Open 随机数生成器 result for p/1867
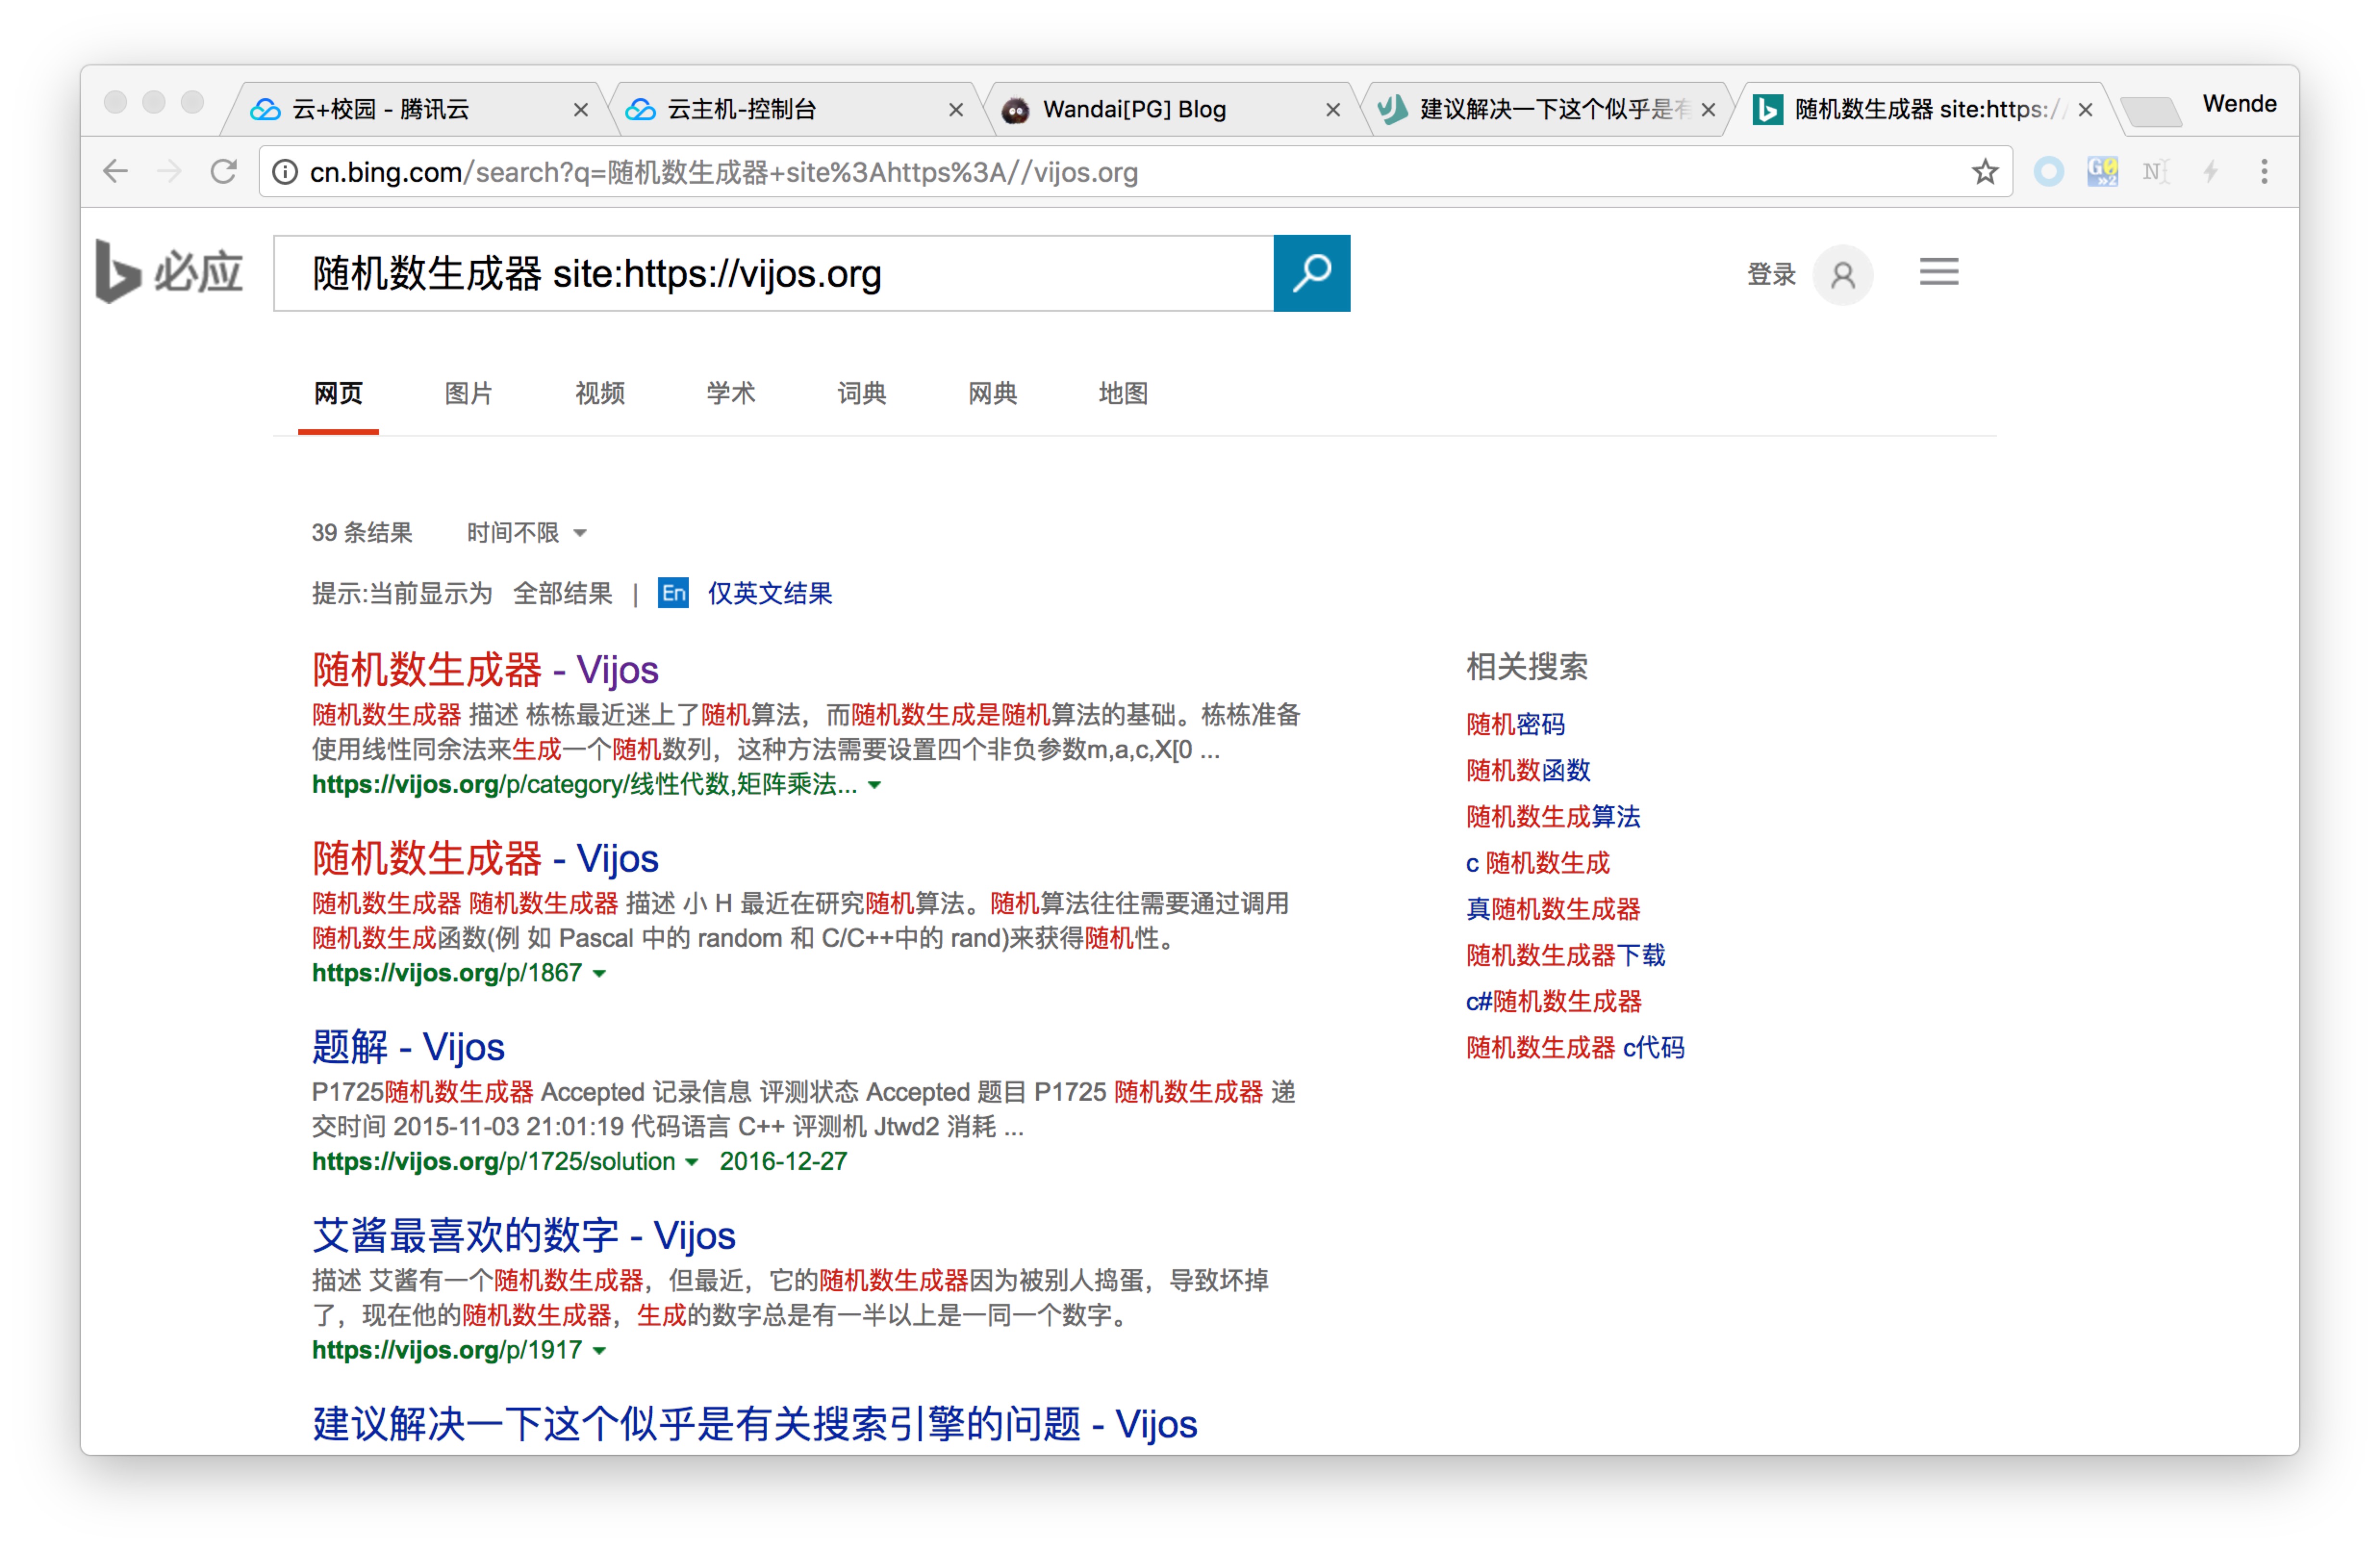Viewport: 2380px width, 1551px height. [485, 859]
